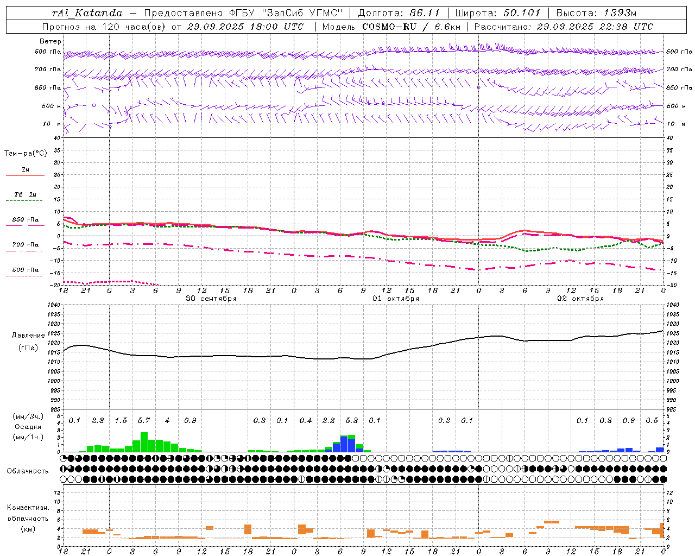This screenshot has width=695, height=556.
Task: Click the 5.3 precipitation total value
Action: coord(352,420)
